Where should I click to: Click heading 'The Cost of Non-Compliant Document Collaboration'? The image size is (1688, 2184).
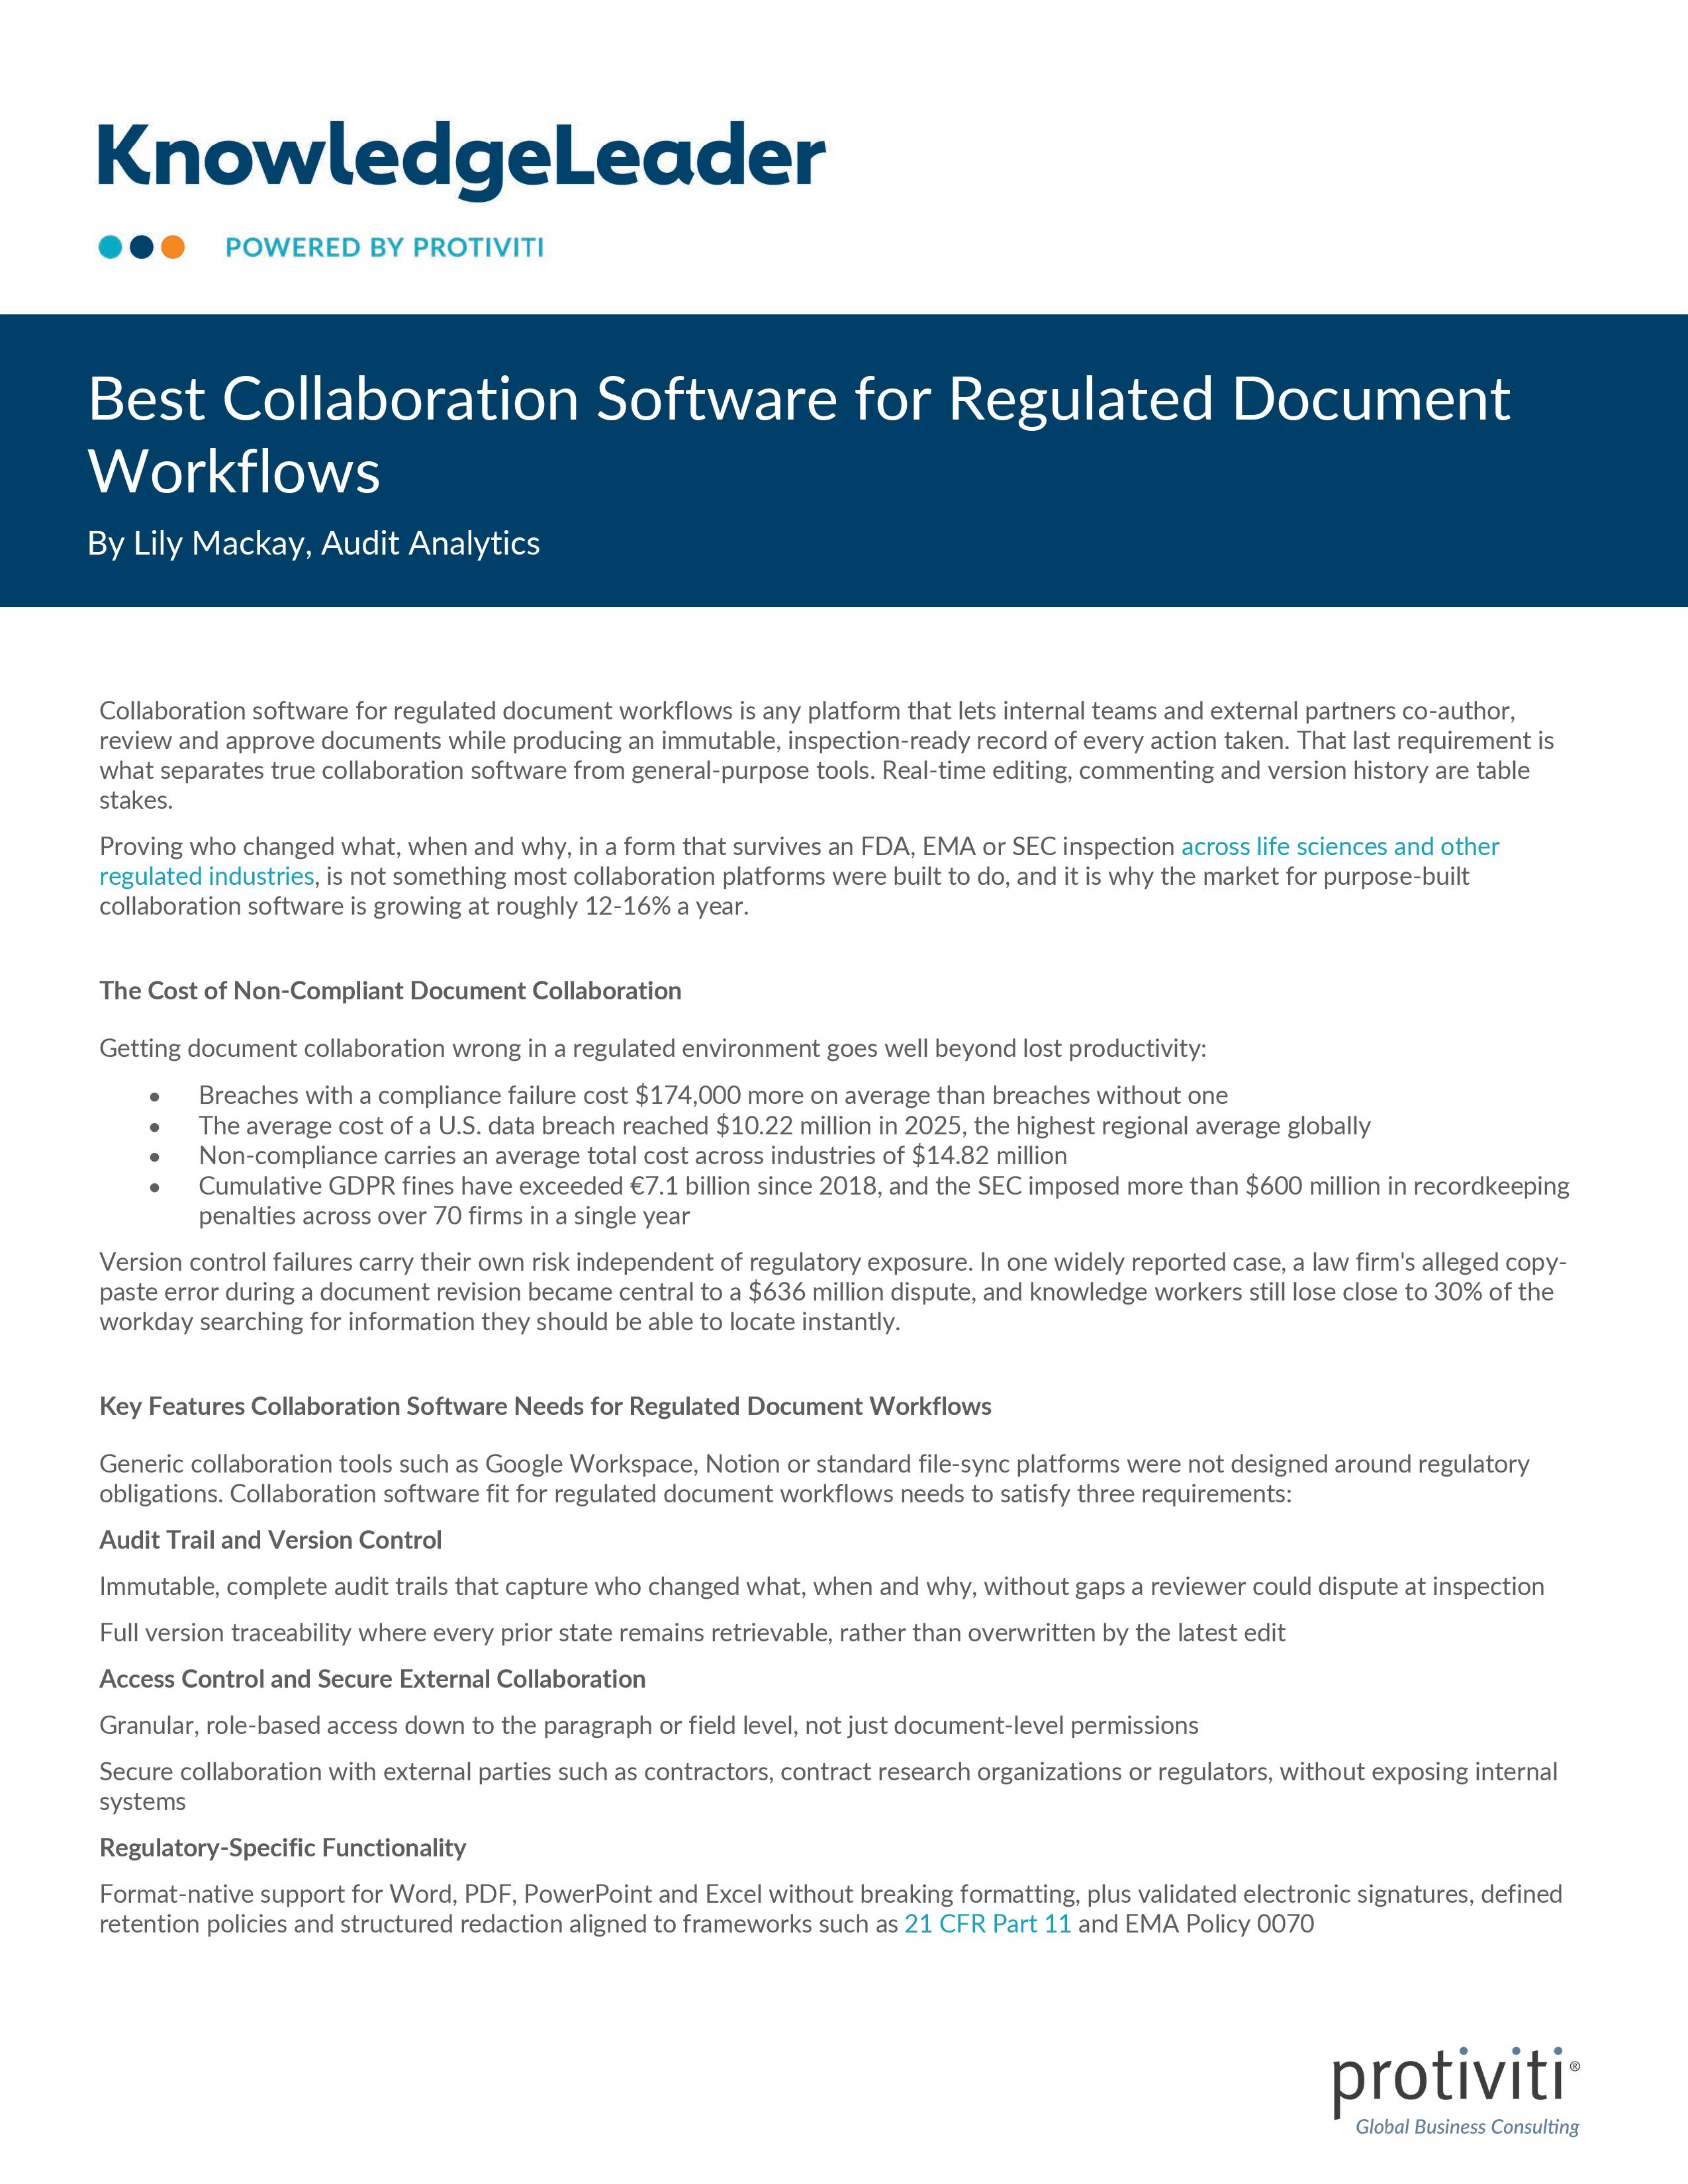pyautogui.click(x=390, y=990)
